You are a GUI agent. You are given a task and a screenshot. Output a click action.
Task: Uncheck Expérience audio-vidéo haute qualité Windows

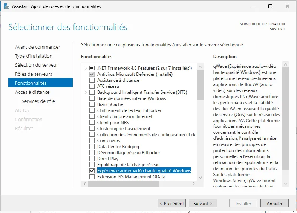(x=92, y=171)
